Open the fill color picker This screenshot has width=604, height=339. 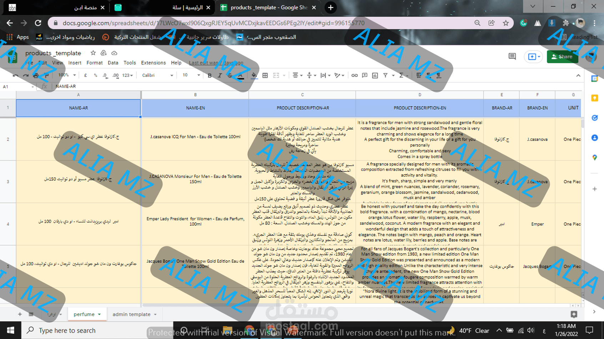coord(254,76)
